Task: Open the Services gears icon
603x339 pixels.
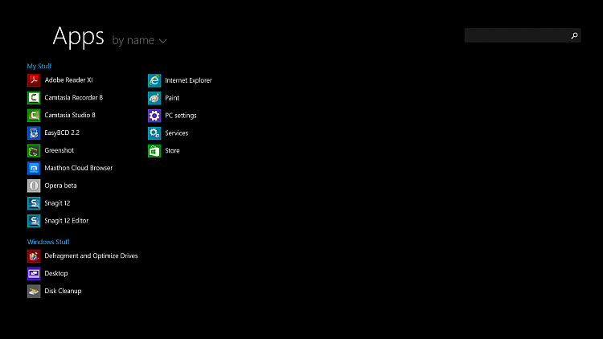Action: [154, 133]
